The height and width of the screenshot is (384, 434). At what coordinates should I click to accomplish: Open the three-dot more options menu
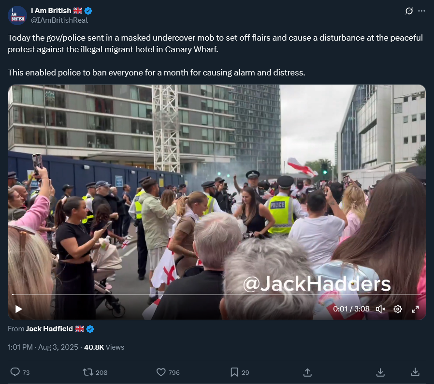tap(421, 11)
